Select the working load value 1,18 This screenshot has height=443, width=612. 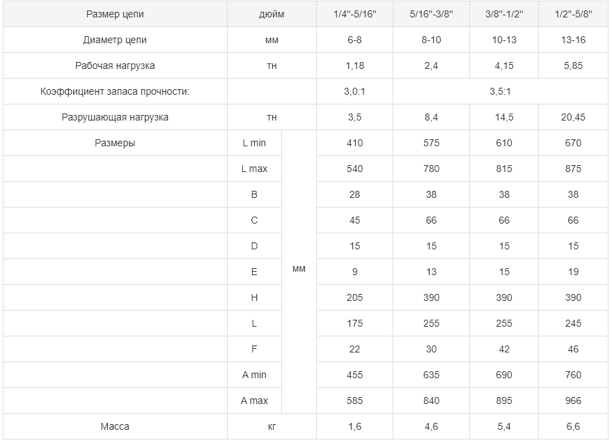[x=354, y=65]
